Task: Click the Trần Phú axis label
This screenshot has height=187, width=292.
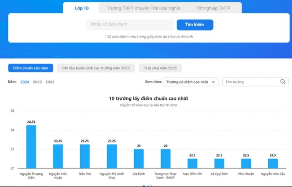Action: (x=85, y=174)
